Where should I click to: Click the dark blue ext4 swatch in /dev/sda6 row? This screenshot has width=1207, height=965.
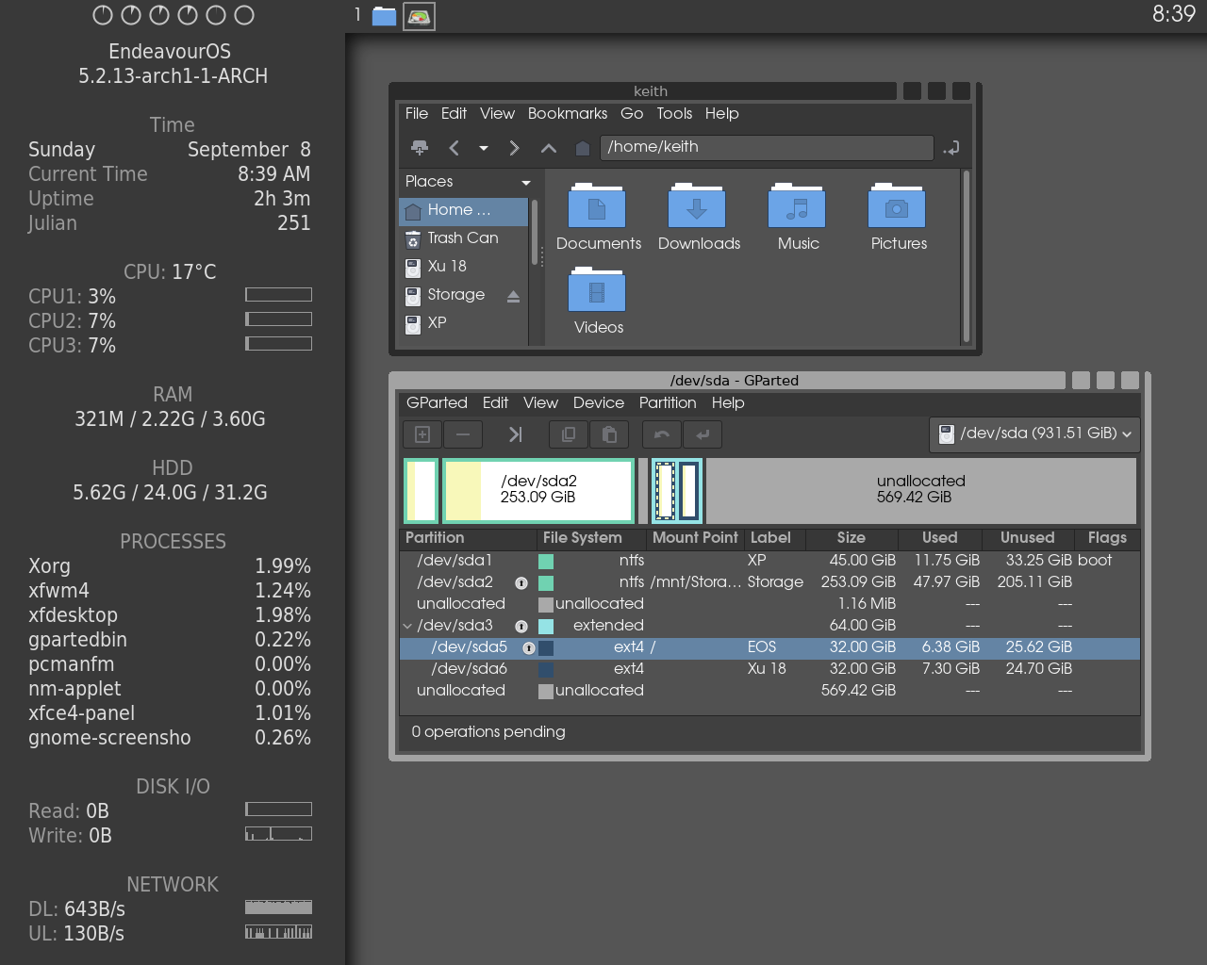tap(546, 669)
